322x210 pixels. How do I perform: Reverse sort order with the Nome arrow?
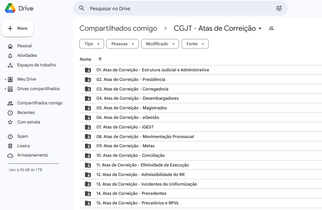100,59
